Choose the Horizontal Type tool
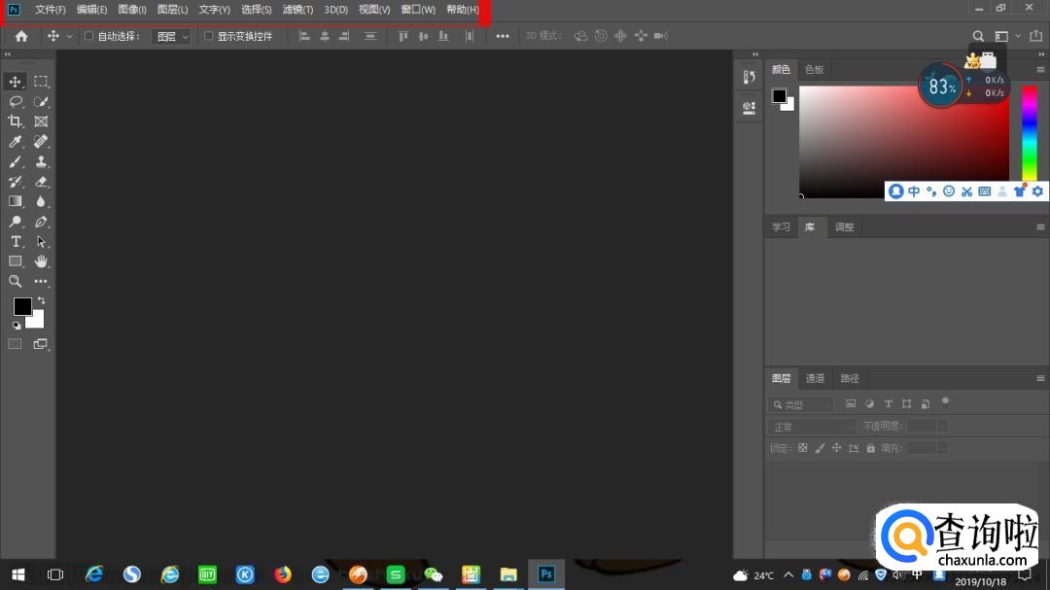This screenshot has width=1050, height=590. [x=16, y=241]
